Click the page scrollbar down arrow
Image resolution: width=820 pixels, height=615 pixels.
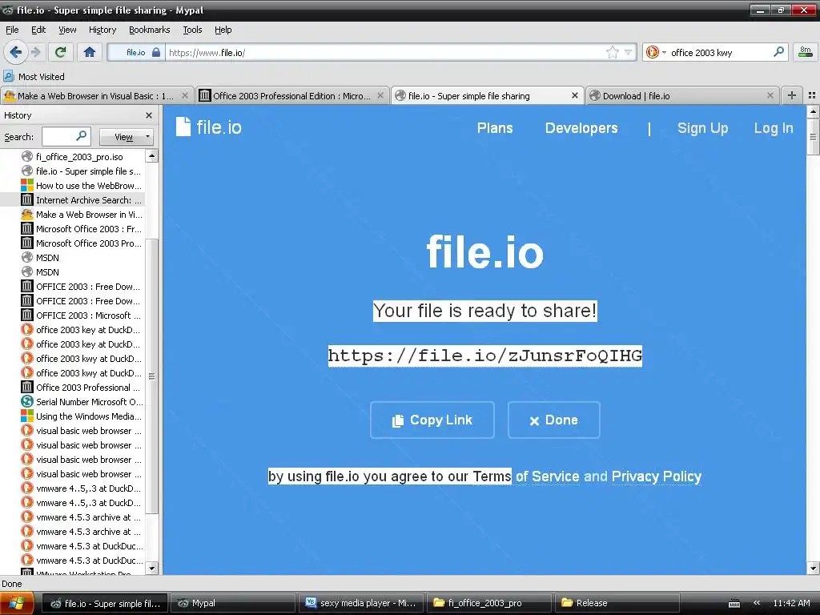813,568
